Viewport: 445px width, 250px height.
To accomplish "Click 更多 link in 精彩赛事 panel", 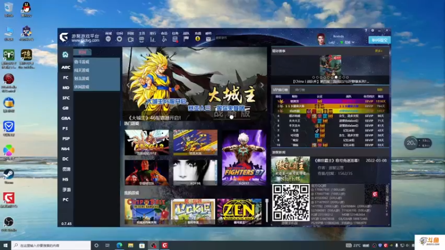I will (x=379, y=51).
